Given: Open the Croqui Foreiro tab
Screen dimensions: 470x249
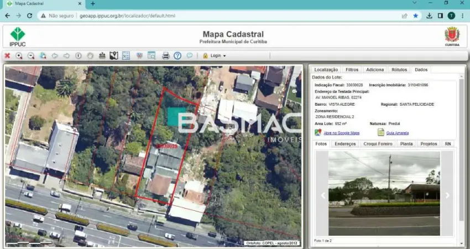Looking at the screenshot, I should coord(378,144).
